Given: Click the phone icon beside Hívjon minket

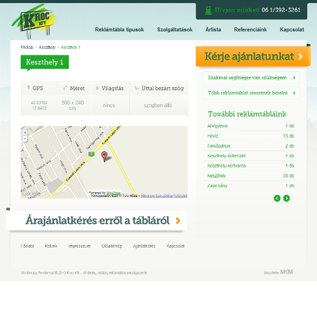Looking at the screenshot, I should tap(208, 10).
